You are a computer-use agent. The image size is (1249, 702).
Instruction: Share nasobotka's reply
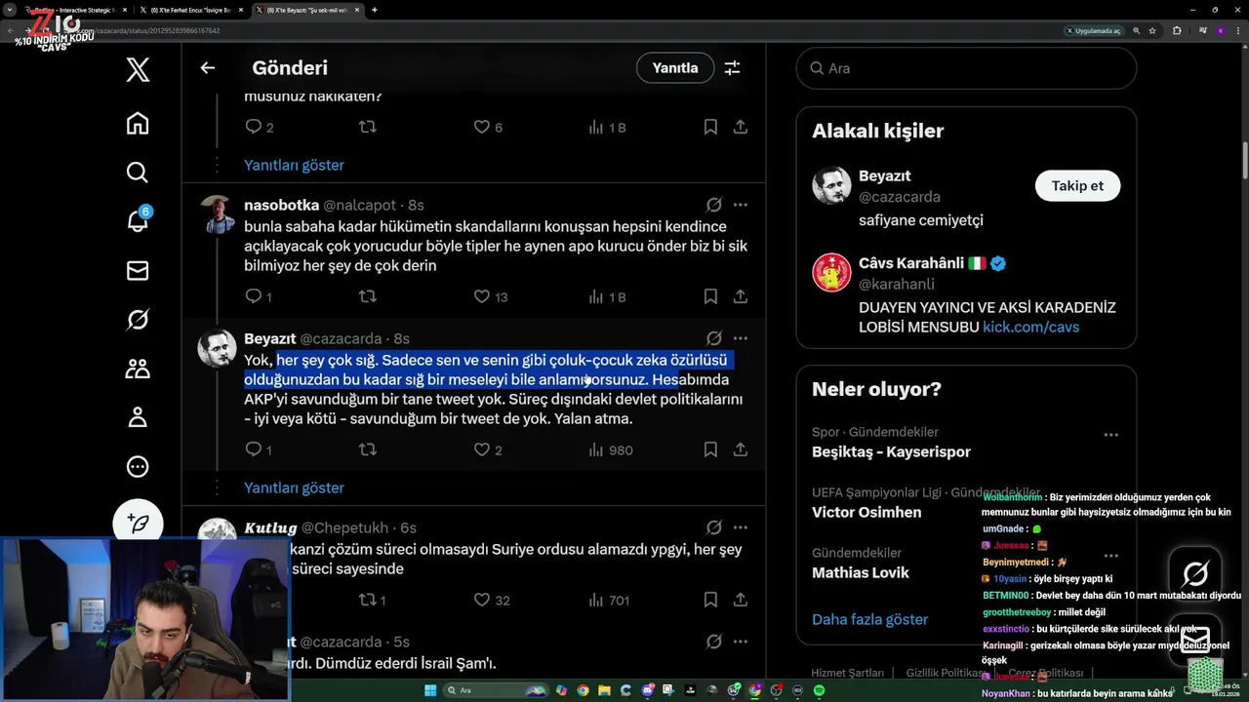coord(741,296)
